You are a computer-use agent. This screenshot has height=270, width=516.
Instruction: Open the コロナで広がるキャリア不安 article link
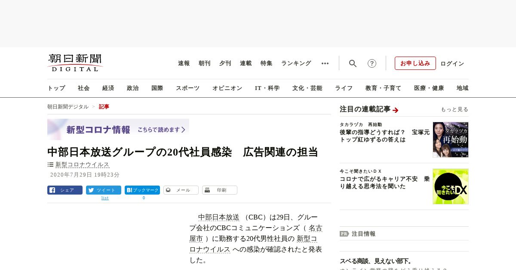coord(384,183)
